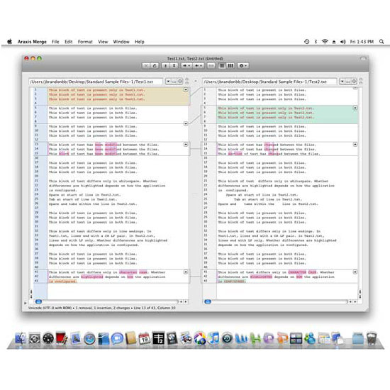The image size is (390, 390).
Task: Jump to next change using down-arrow toolbar button
Action: [x=174, y=66]
